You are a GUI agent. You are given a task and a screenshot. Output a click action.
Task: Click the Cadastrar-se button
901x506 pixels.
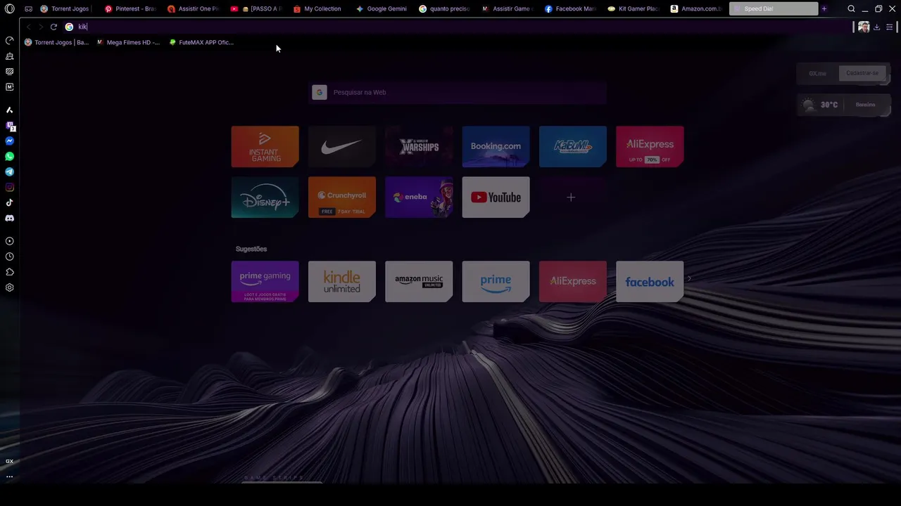[862, 73]
